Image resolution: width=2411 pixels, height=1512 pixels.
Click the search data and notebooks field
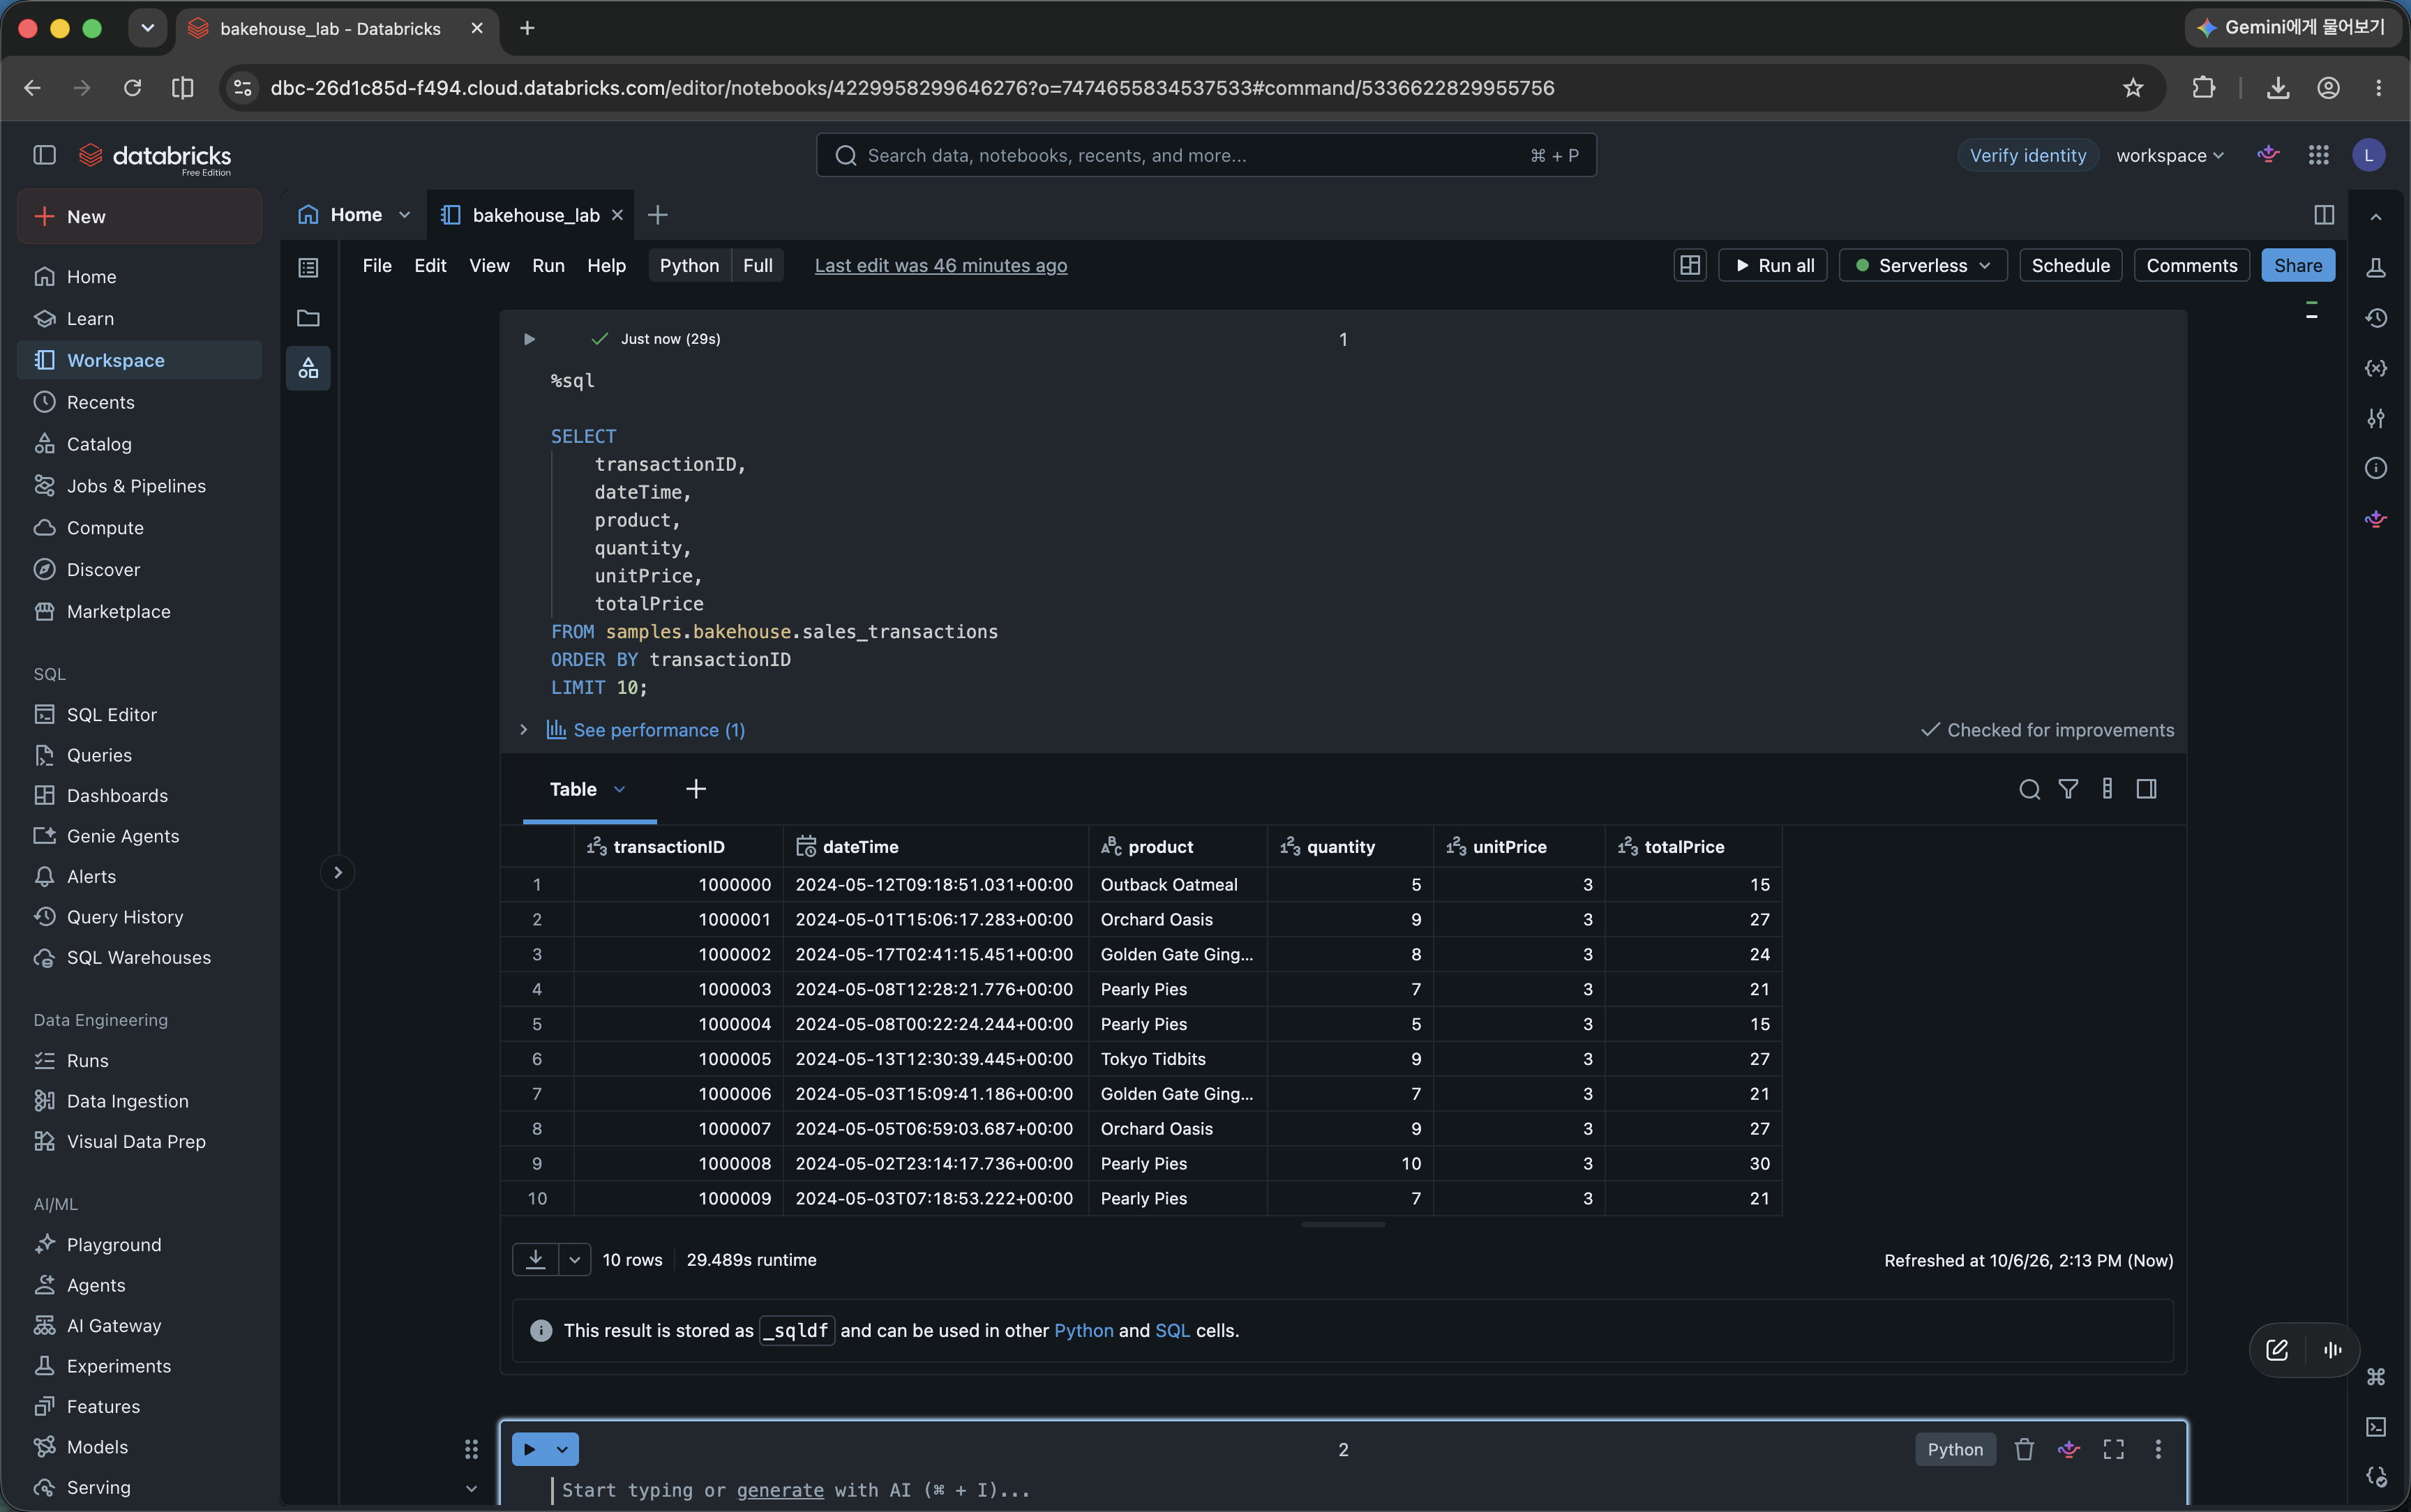(x=1206, y=155)
